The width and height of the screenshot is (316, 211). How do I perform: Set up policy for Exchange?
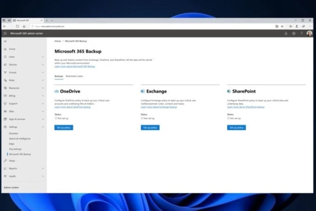150,128
